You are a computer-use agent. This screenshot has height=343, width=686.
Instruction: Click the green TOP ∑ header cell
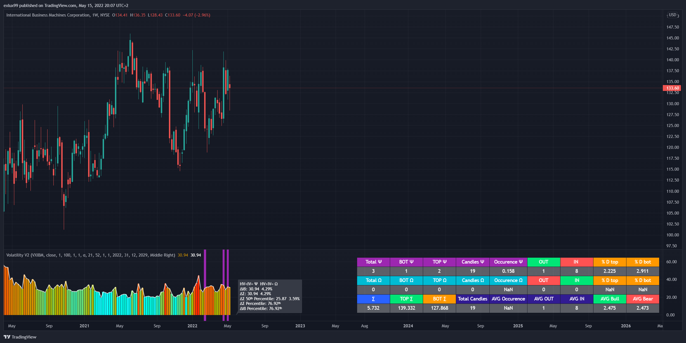click(406, 299)
